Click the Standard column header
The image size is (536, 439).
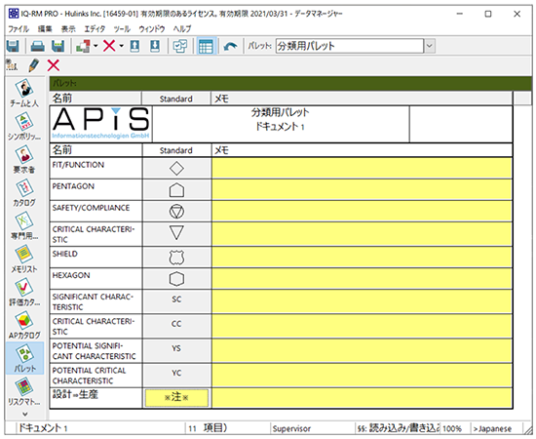[176, 99]
